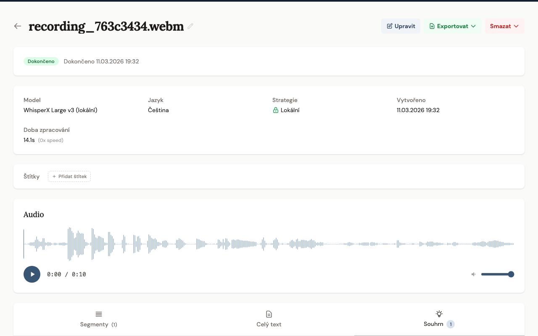Click the lightbulb icon above Souhrn

coord(439,314)
